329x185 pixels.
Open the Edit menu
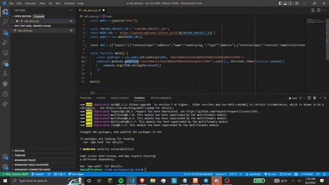(19, 4)
